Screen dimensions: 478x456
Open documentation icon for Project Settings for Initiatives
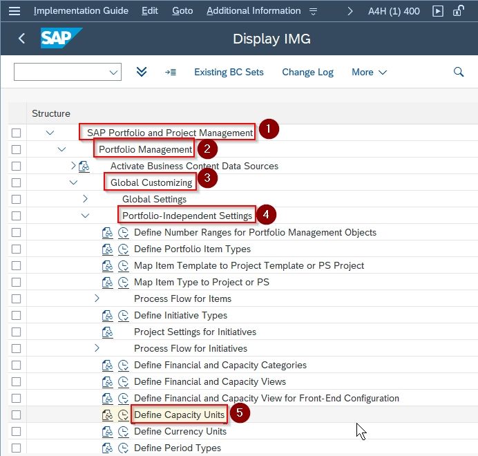tap(107, 332)
